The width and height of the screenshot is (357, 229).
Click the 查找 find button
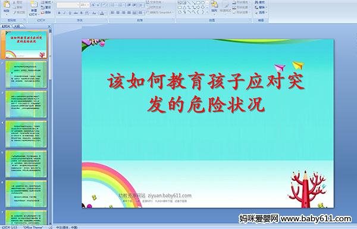(x=260, y=2)
